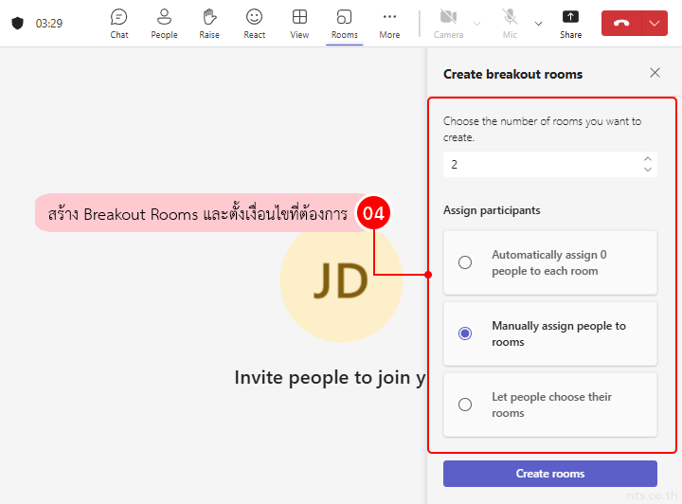This screenshot has height=504, width=682.
Task: Expand camera options dropdown arrow
Action: click(476, 23)
